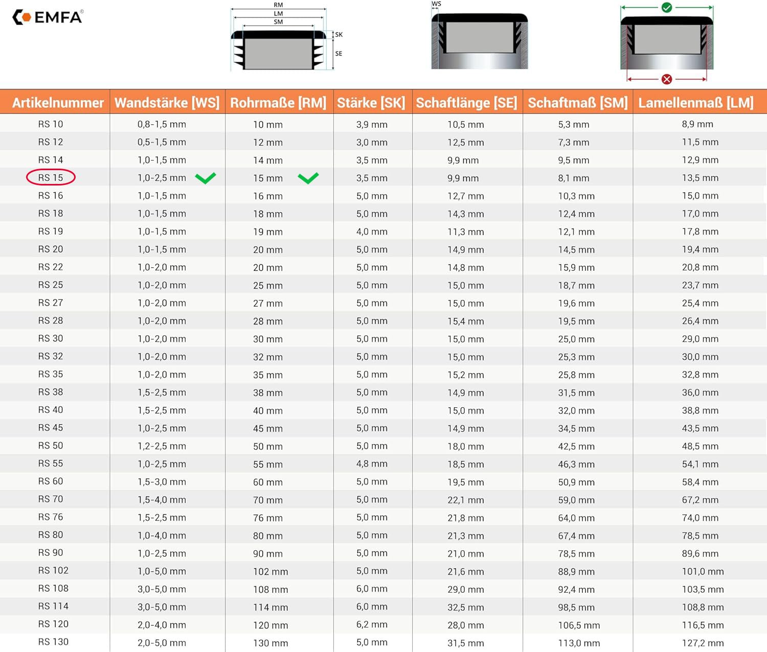
Task: Select article number RS 22
Action: click(x=51, y=267)
